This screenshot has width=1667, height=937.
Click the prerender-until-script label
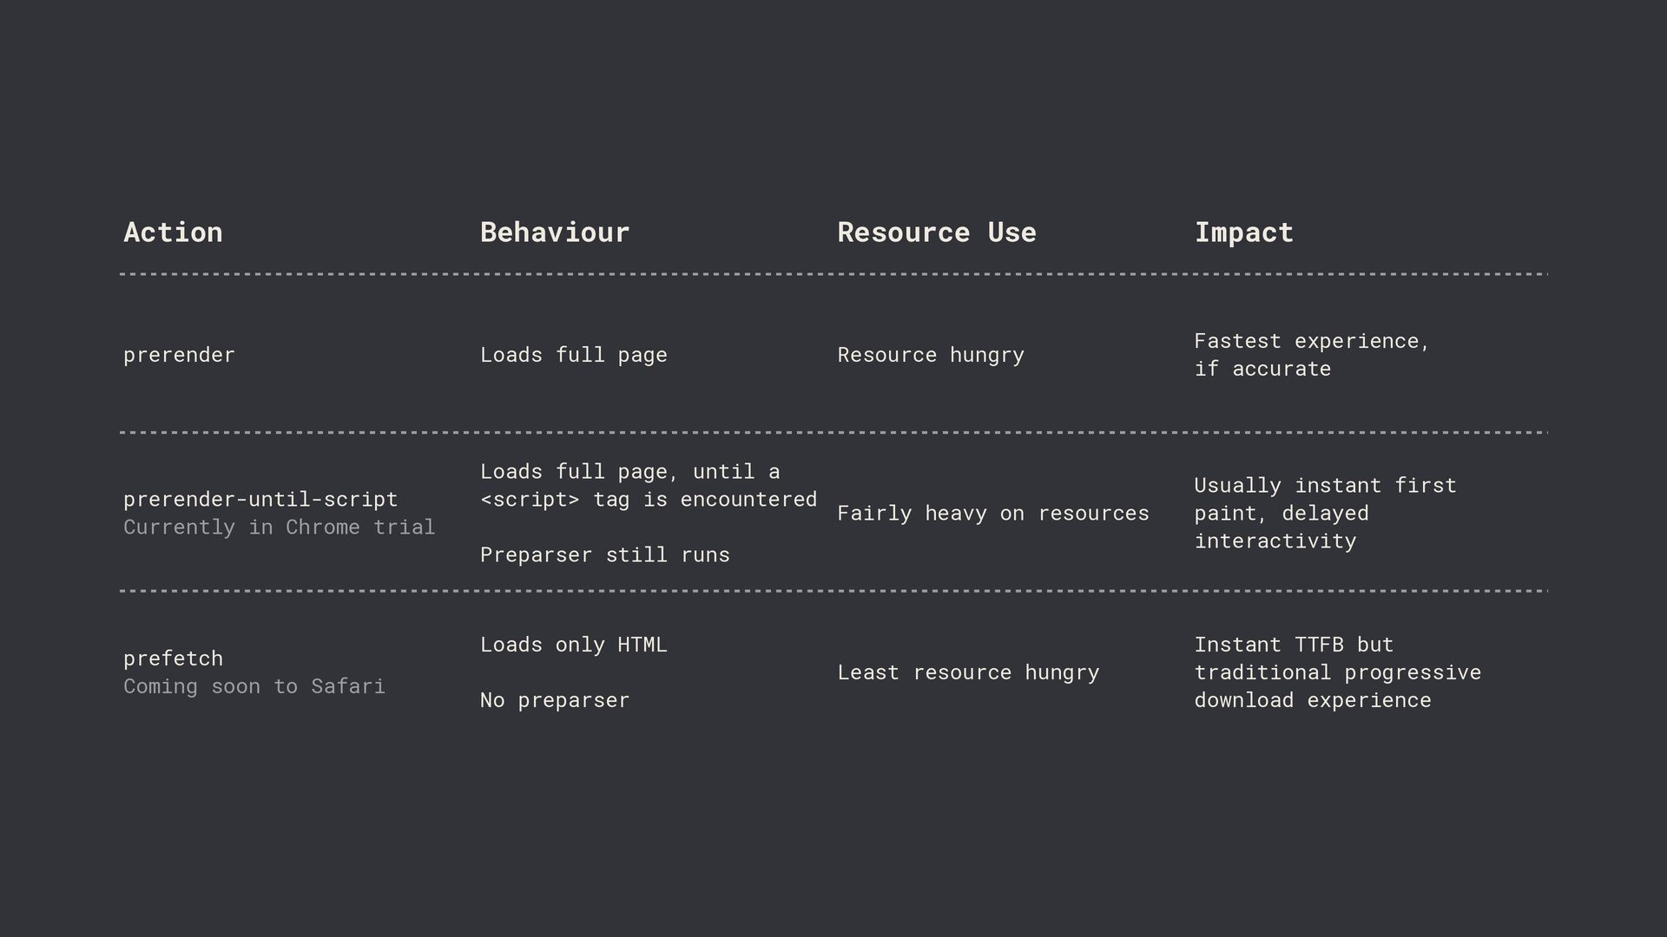click(x=260, y=499)
